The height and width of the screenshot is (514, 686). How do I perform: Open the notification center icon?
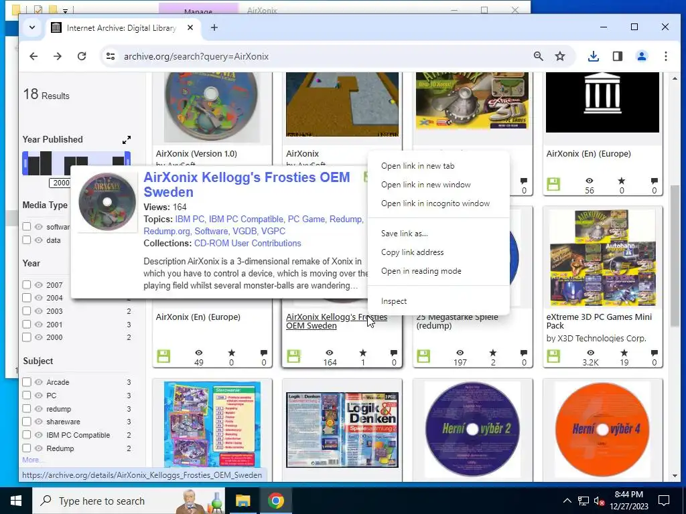664,501
